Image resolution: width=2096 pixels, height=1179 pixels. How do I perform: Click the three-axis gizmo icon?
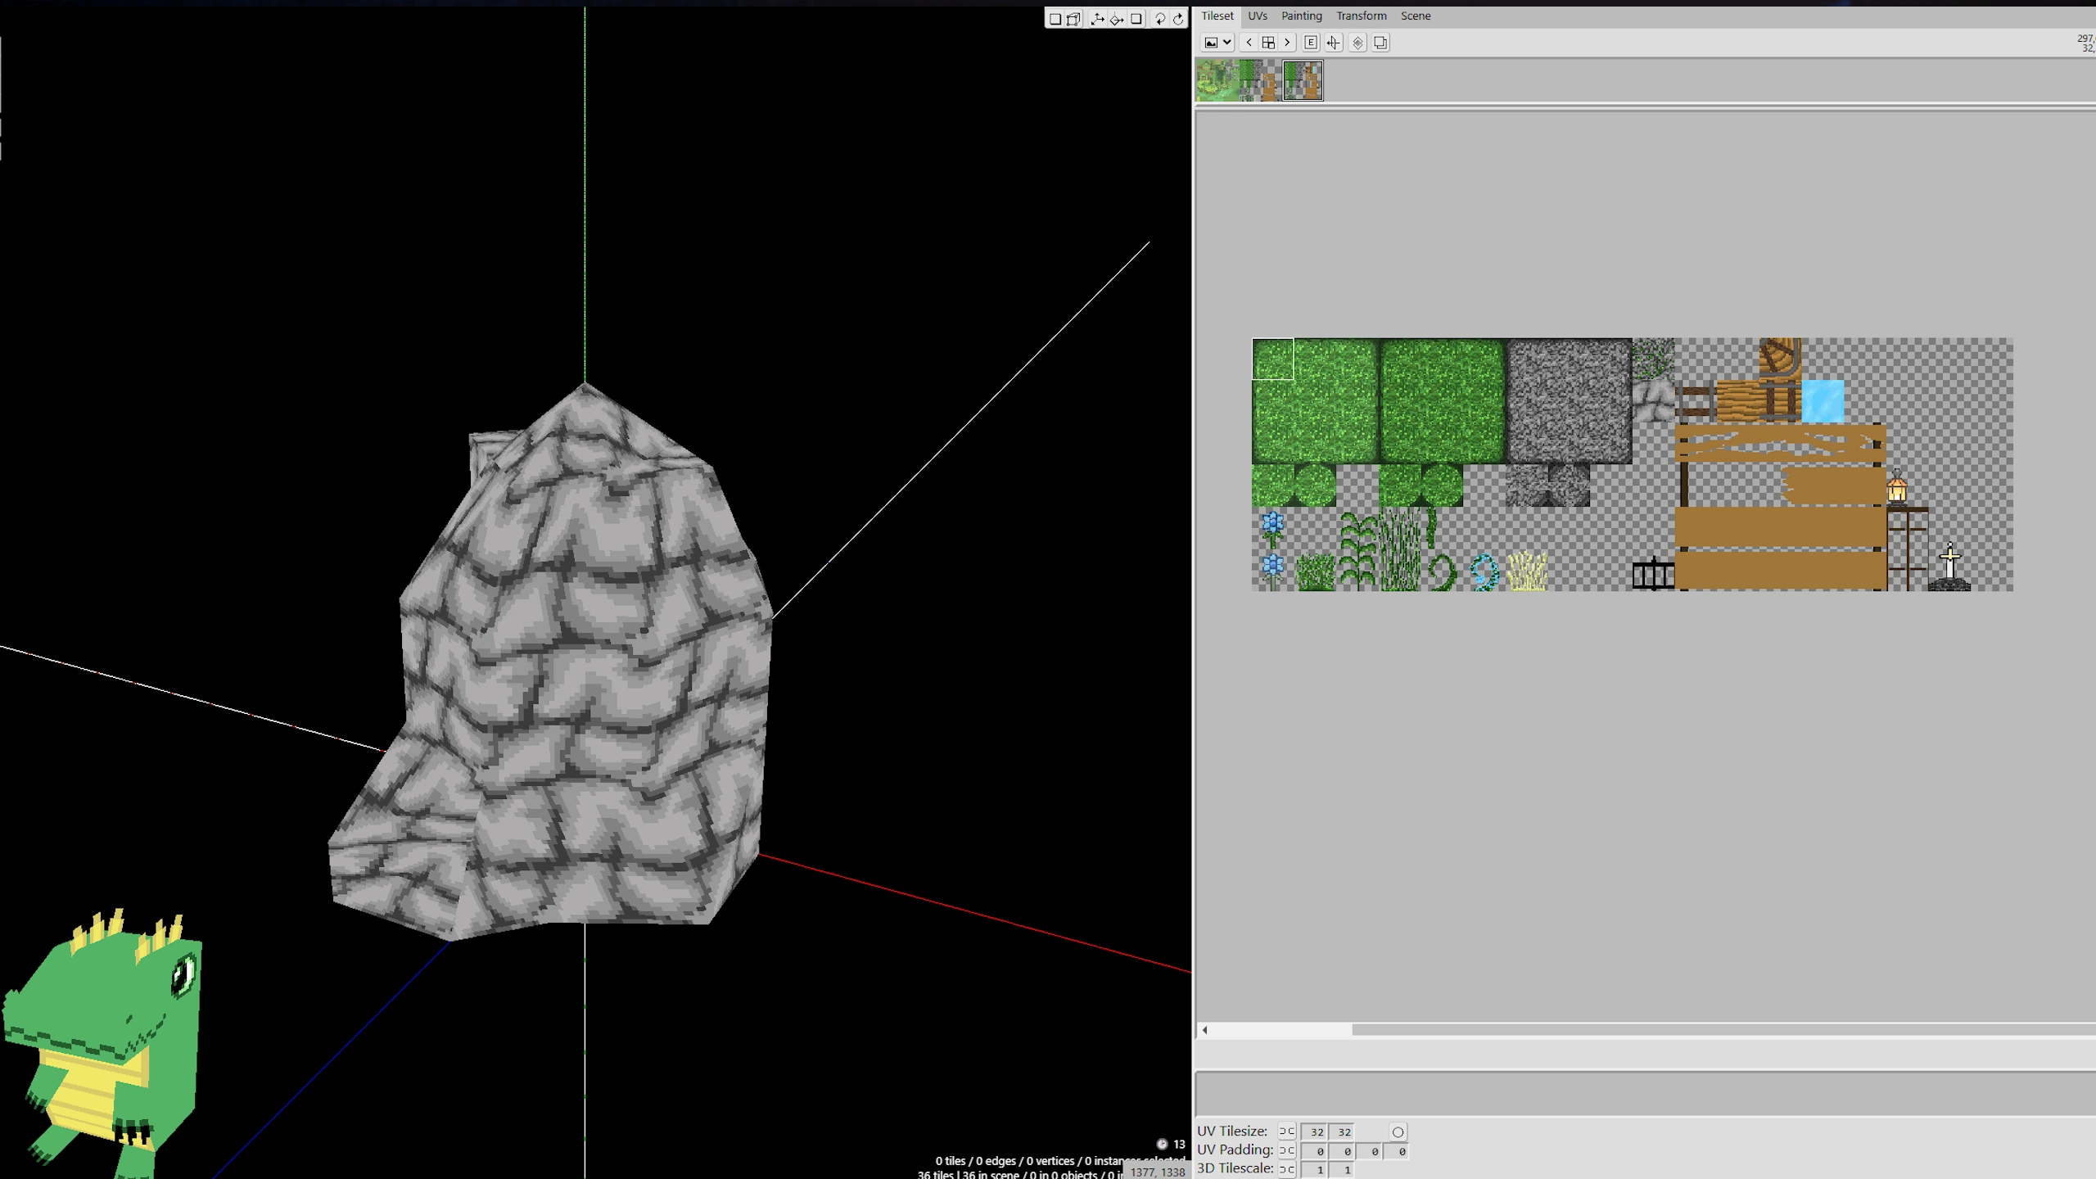click(x=1097, y=19)
